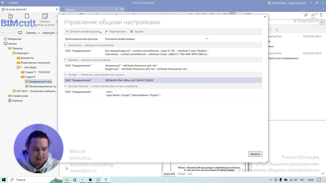Click the PILOTADMIN connection status icon
Image resolution: width=326 pixels, height=183 pixels.
(x=269, y=3)
